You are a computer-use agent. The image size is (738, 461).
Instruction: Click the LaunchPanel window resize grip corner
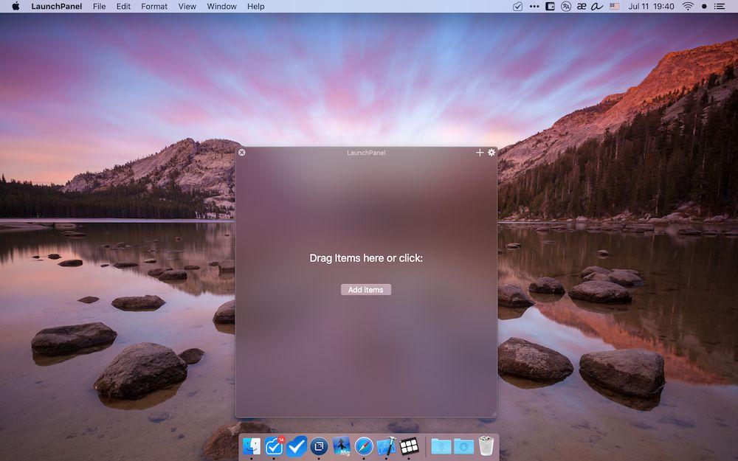pyautogui.click(x=494, y=414)
